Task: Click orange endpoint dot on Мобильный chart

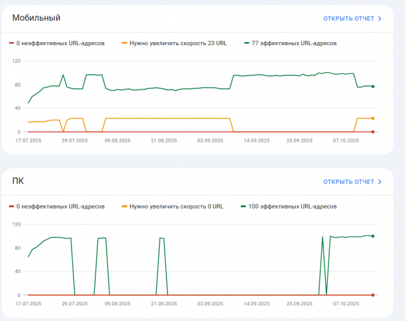Action: click(373, 118)
